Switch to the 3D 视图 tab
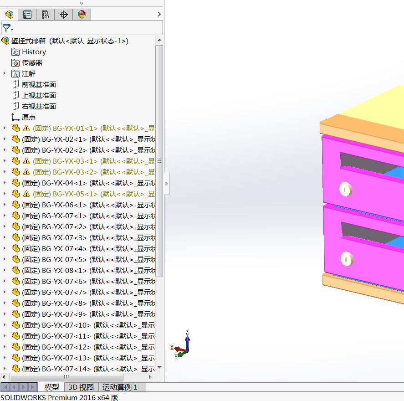Viewport: 404px width, 401px height. 81,387
